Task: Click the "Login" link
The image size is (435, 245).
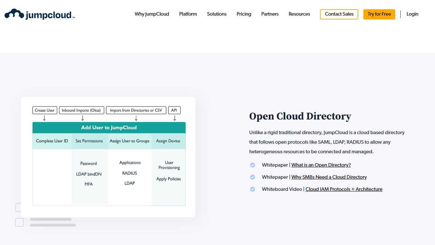Action: pyautogui.click(x=412, y=14)
